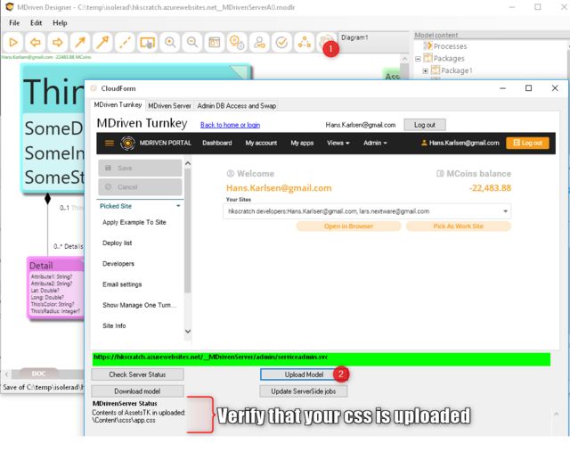Click sidebar scroll up arrow
The width and height of the screenshot is (570, 461).
[x=188, y=164]
